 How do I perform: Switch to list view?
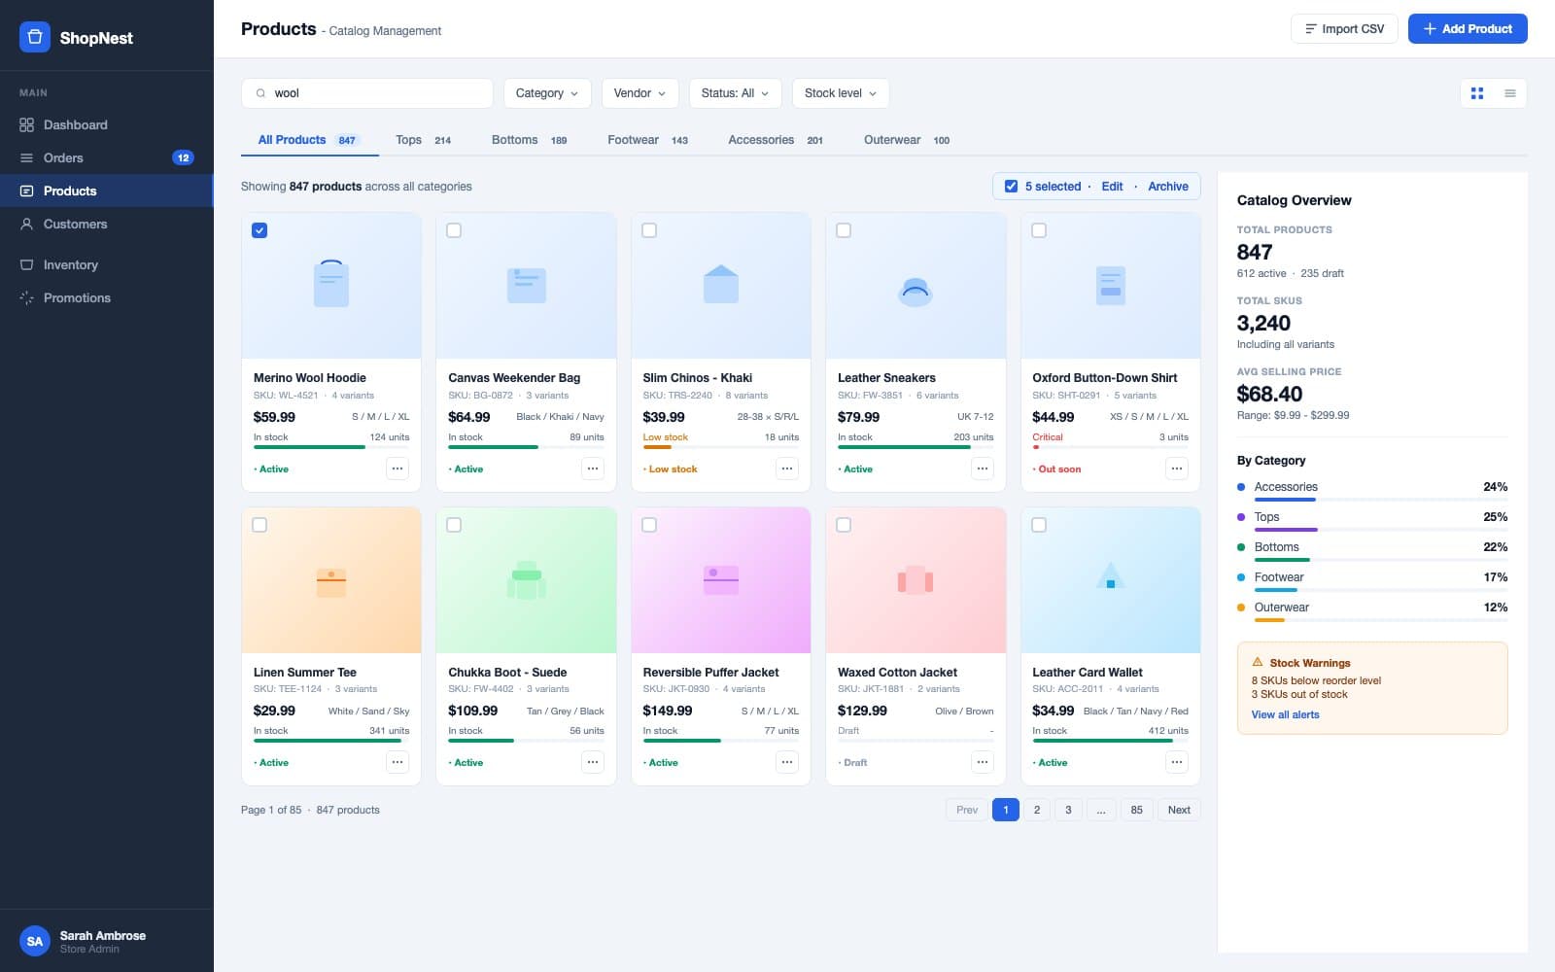(x=1510, y=93)
